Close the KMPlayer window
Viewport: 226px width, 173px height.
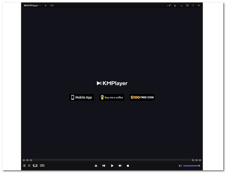[x=199, y=5]
